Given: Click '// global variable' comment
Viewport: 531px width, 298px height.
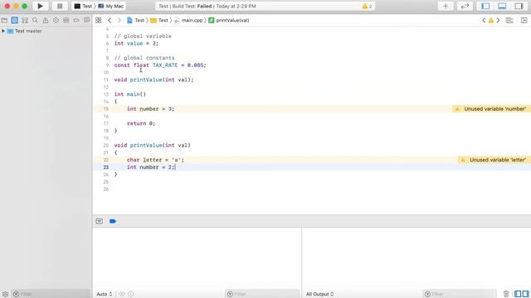Looking at the screenshot, I should tap(143, 36).
